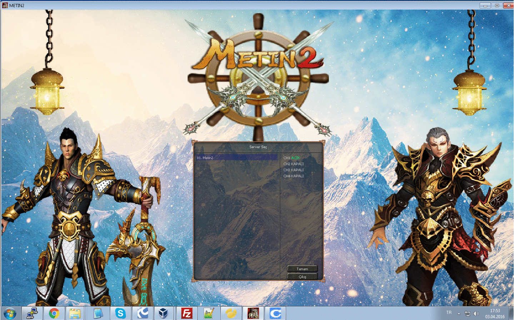Maximize the METIN2 window
The image size is (514, 320).
click(x=497, y=5)
